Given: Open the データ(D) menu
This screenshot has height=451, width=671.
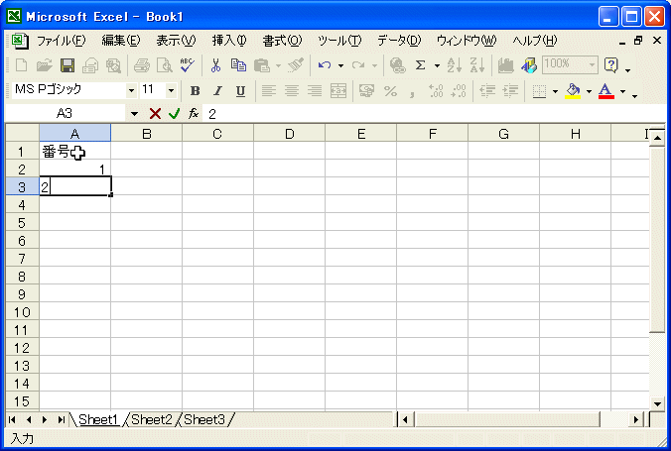Looking at the screenshot, I should pyautogui.click(x=399, y=41).
